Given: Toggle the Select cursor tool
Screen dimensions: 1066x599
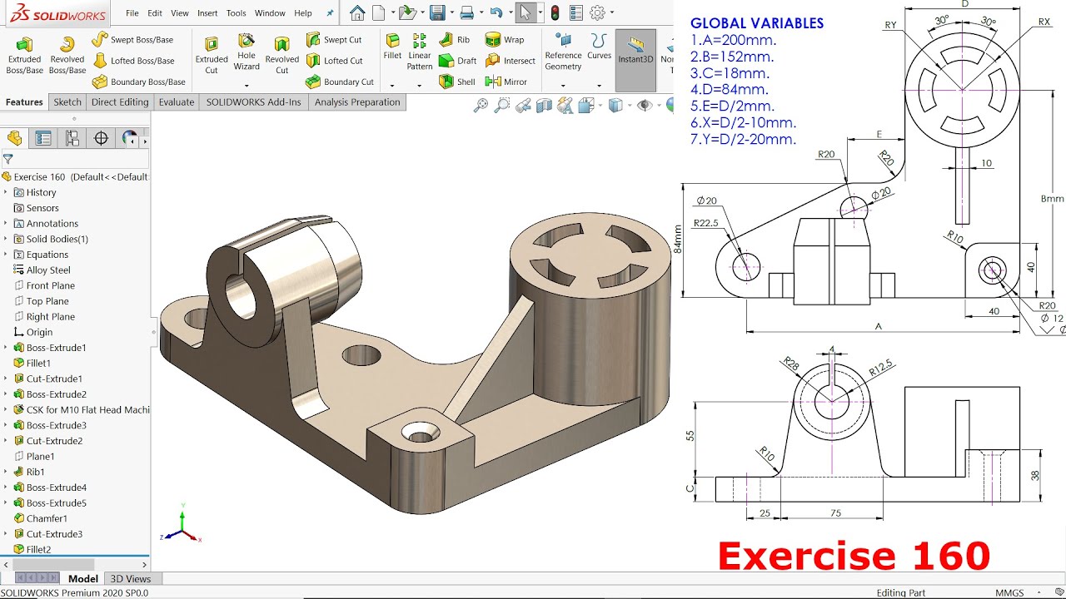Looking at the screenshot, I should [x=525, y=12].
